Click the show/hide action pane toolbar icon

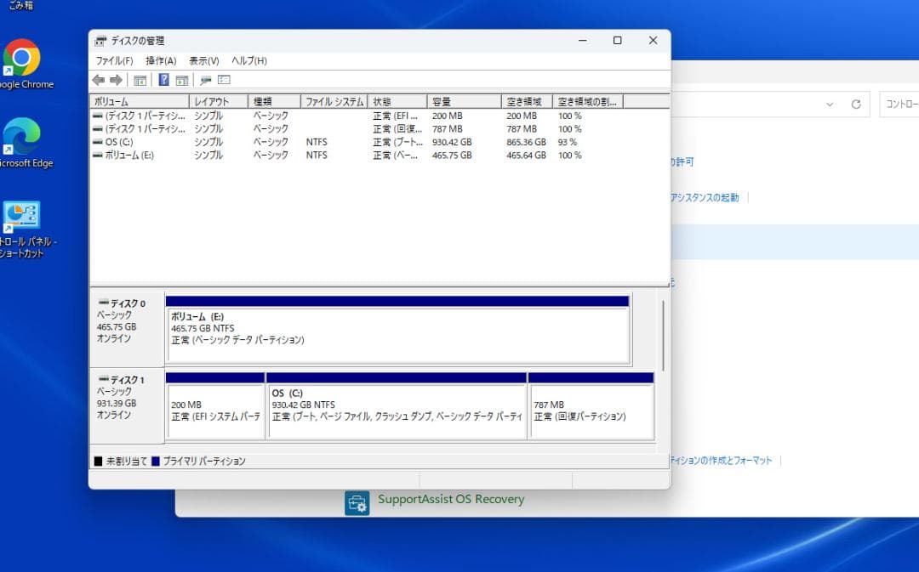(180, 79)
